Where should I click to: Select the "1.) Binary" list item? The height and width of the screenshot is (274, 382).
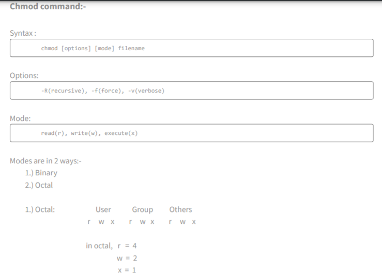pos(41,173)
